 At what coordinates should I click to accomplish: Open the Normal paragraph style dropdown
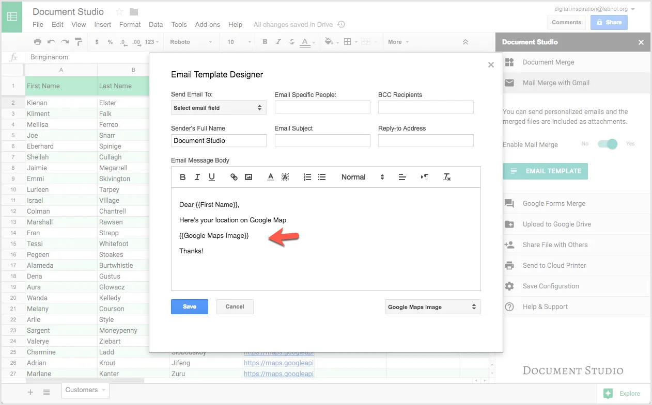tap(360, 177)
